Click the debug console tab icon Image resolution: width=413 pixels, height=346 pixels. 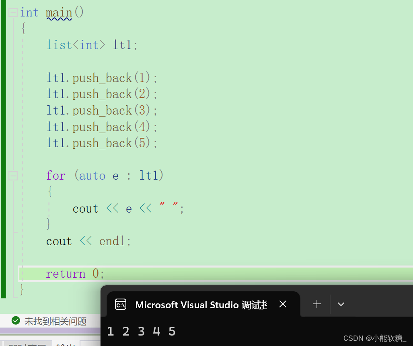pyautogui.click(x=121, y=305)
